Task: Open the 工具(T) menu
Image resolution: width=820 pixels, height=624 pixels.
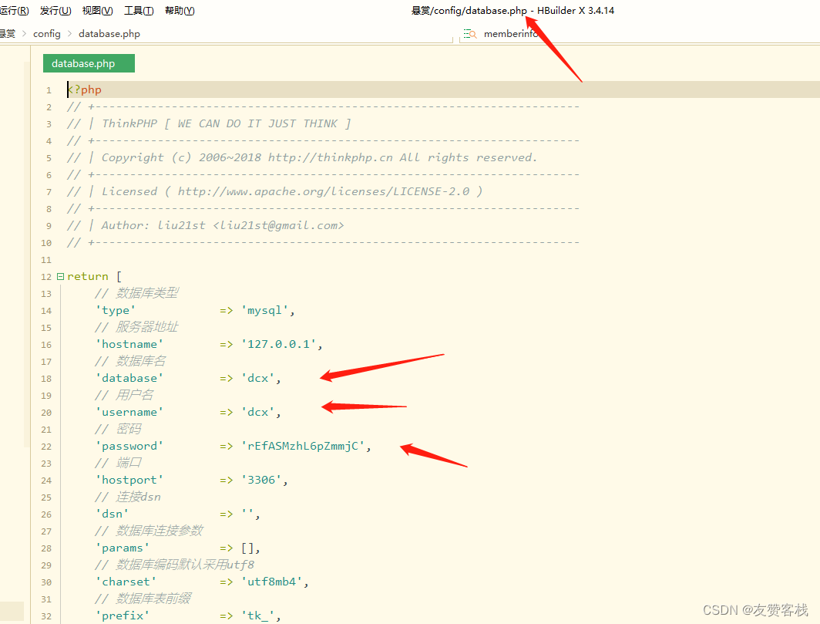Action: pos(139,11)
